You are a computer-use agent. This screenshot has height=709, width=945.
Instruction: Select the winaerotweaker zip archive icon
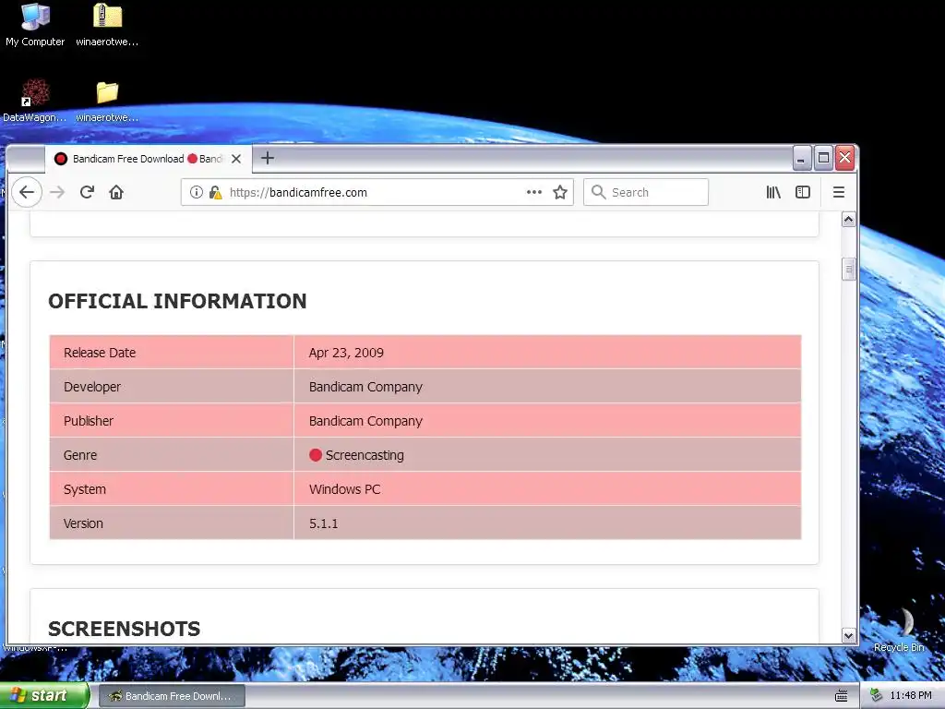(107, 25)
